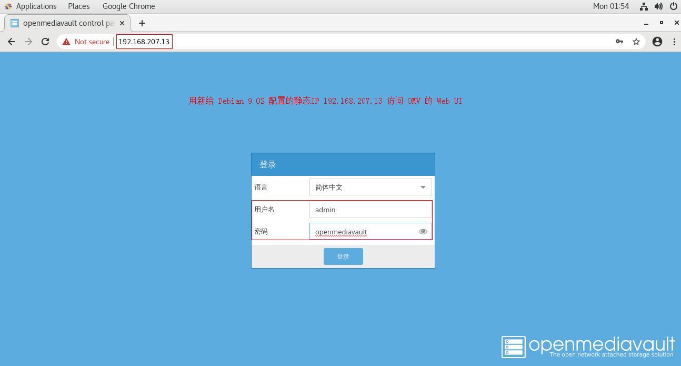
Task: Go forward in browser history
Action: 28,42
